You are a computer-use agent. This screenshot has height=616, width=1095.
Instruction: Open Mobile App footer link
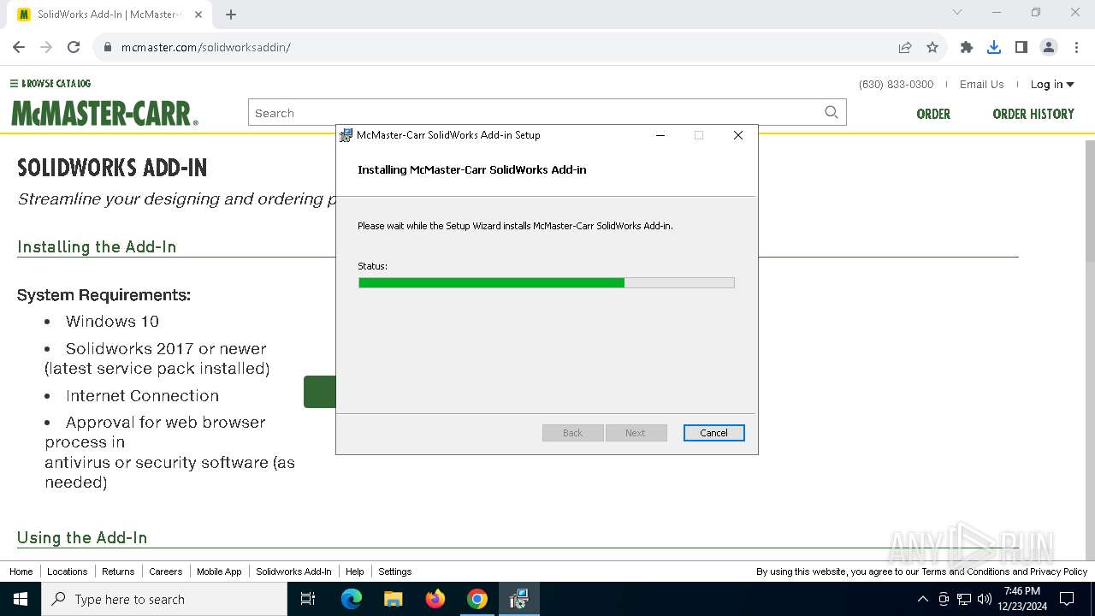(x=219, y=572)
